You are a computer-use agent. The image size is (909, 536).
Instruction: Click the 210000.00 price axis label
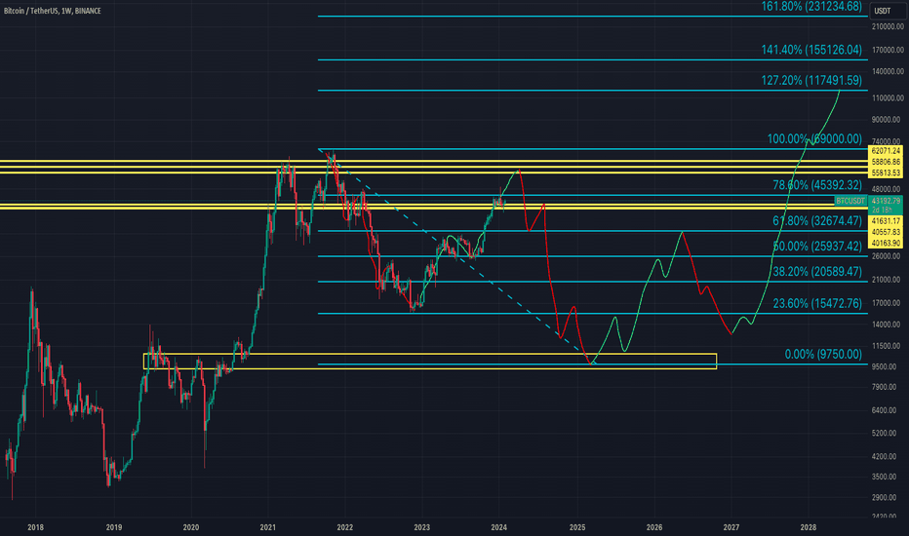coord(888,26)
